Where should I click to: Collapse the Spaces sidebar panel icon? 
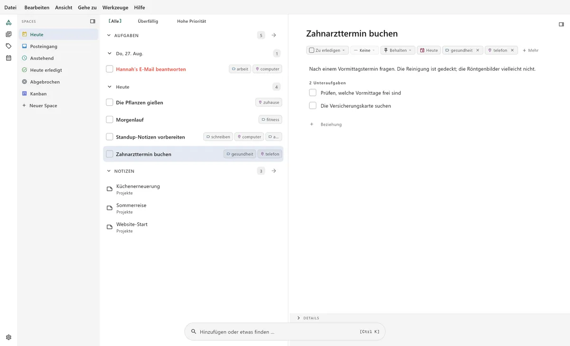coord(93,21)
